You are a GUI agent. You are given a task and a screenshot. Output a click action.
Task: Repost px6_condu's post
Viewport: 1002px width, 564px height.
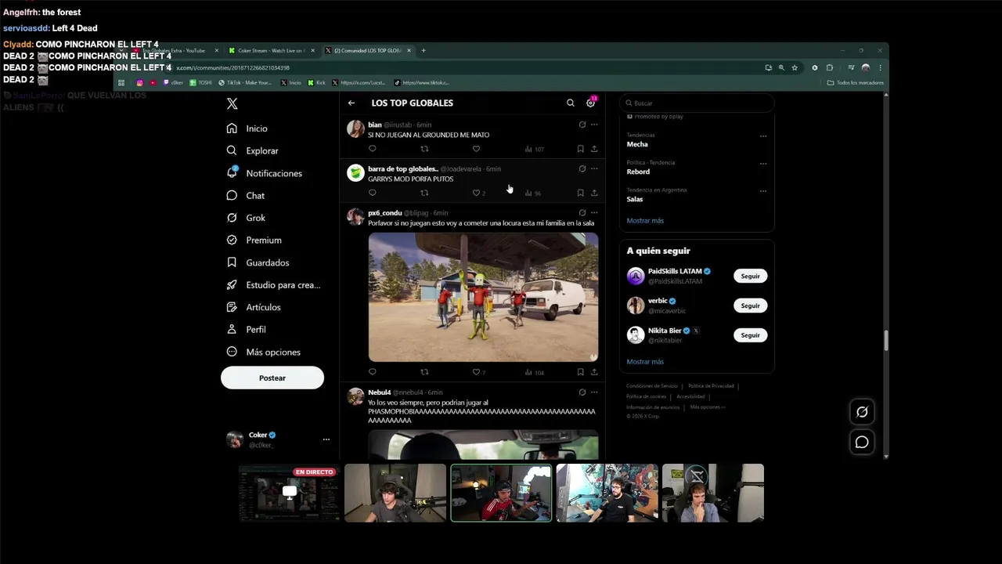click(424, 372)
